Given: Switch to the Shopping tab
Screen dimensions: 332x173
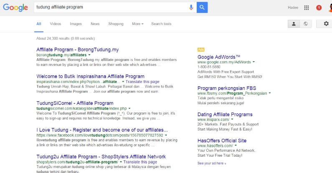Looking at the screenshot, I should click(116, 24).
